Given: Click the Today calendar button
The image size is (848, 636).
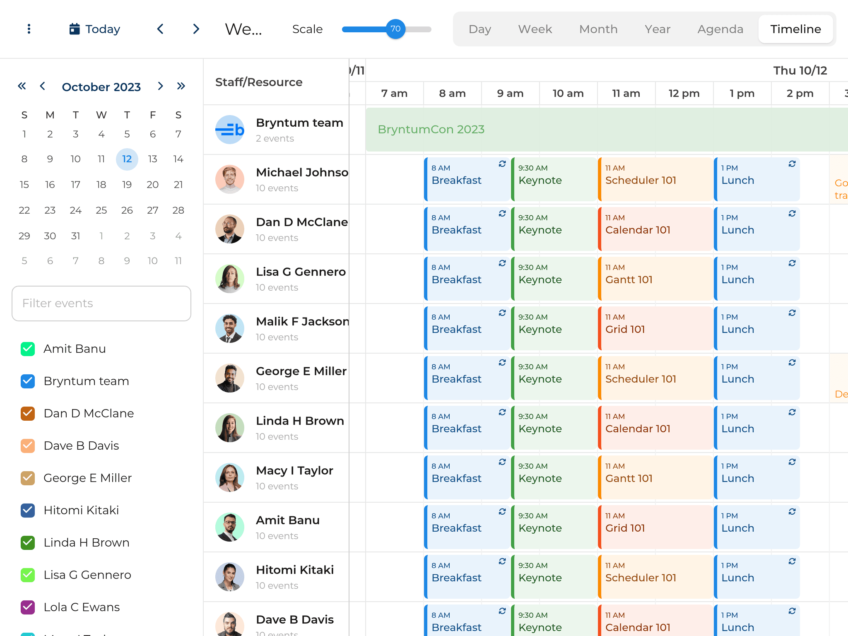Looking at the screenshot, I should click(x=95, y=29).
